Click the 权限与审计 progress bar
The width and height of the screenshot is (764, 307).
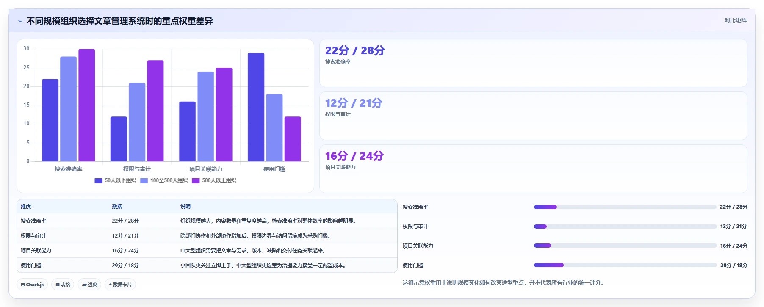coord(625,227)
